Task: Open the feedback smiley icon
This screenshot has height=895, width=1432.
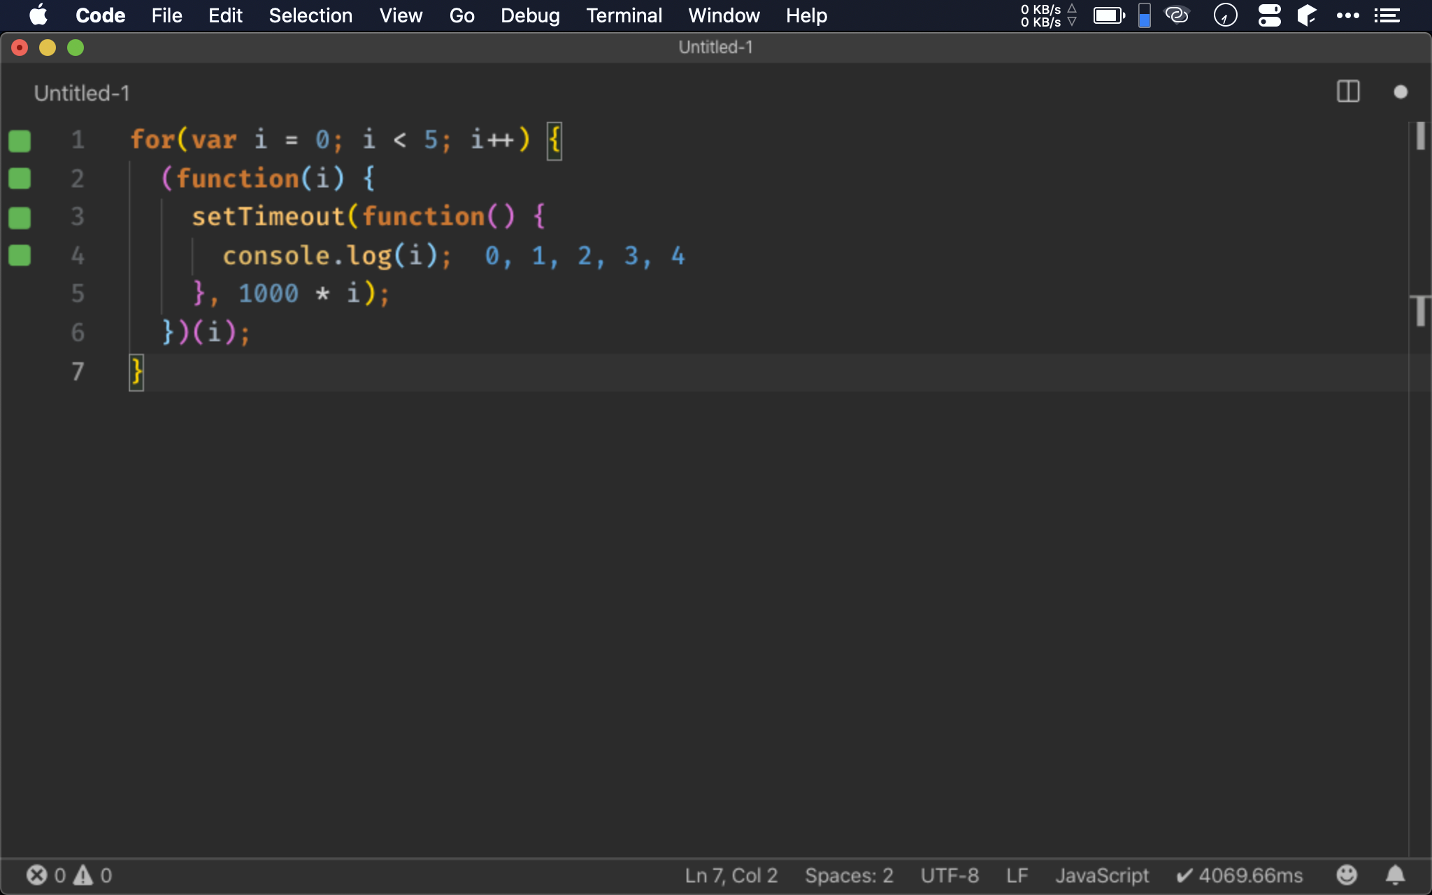Action: 1346,875
